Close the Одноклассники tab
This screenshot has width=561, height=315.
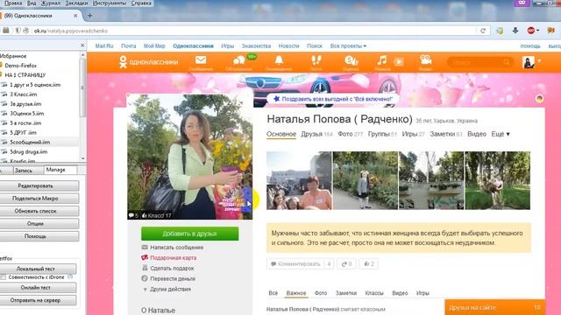click(75, 16)
